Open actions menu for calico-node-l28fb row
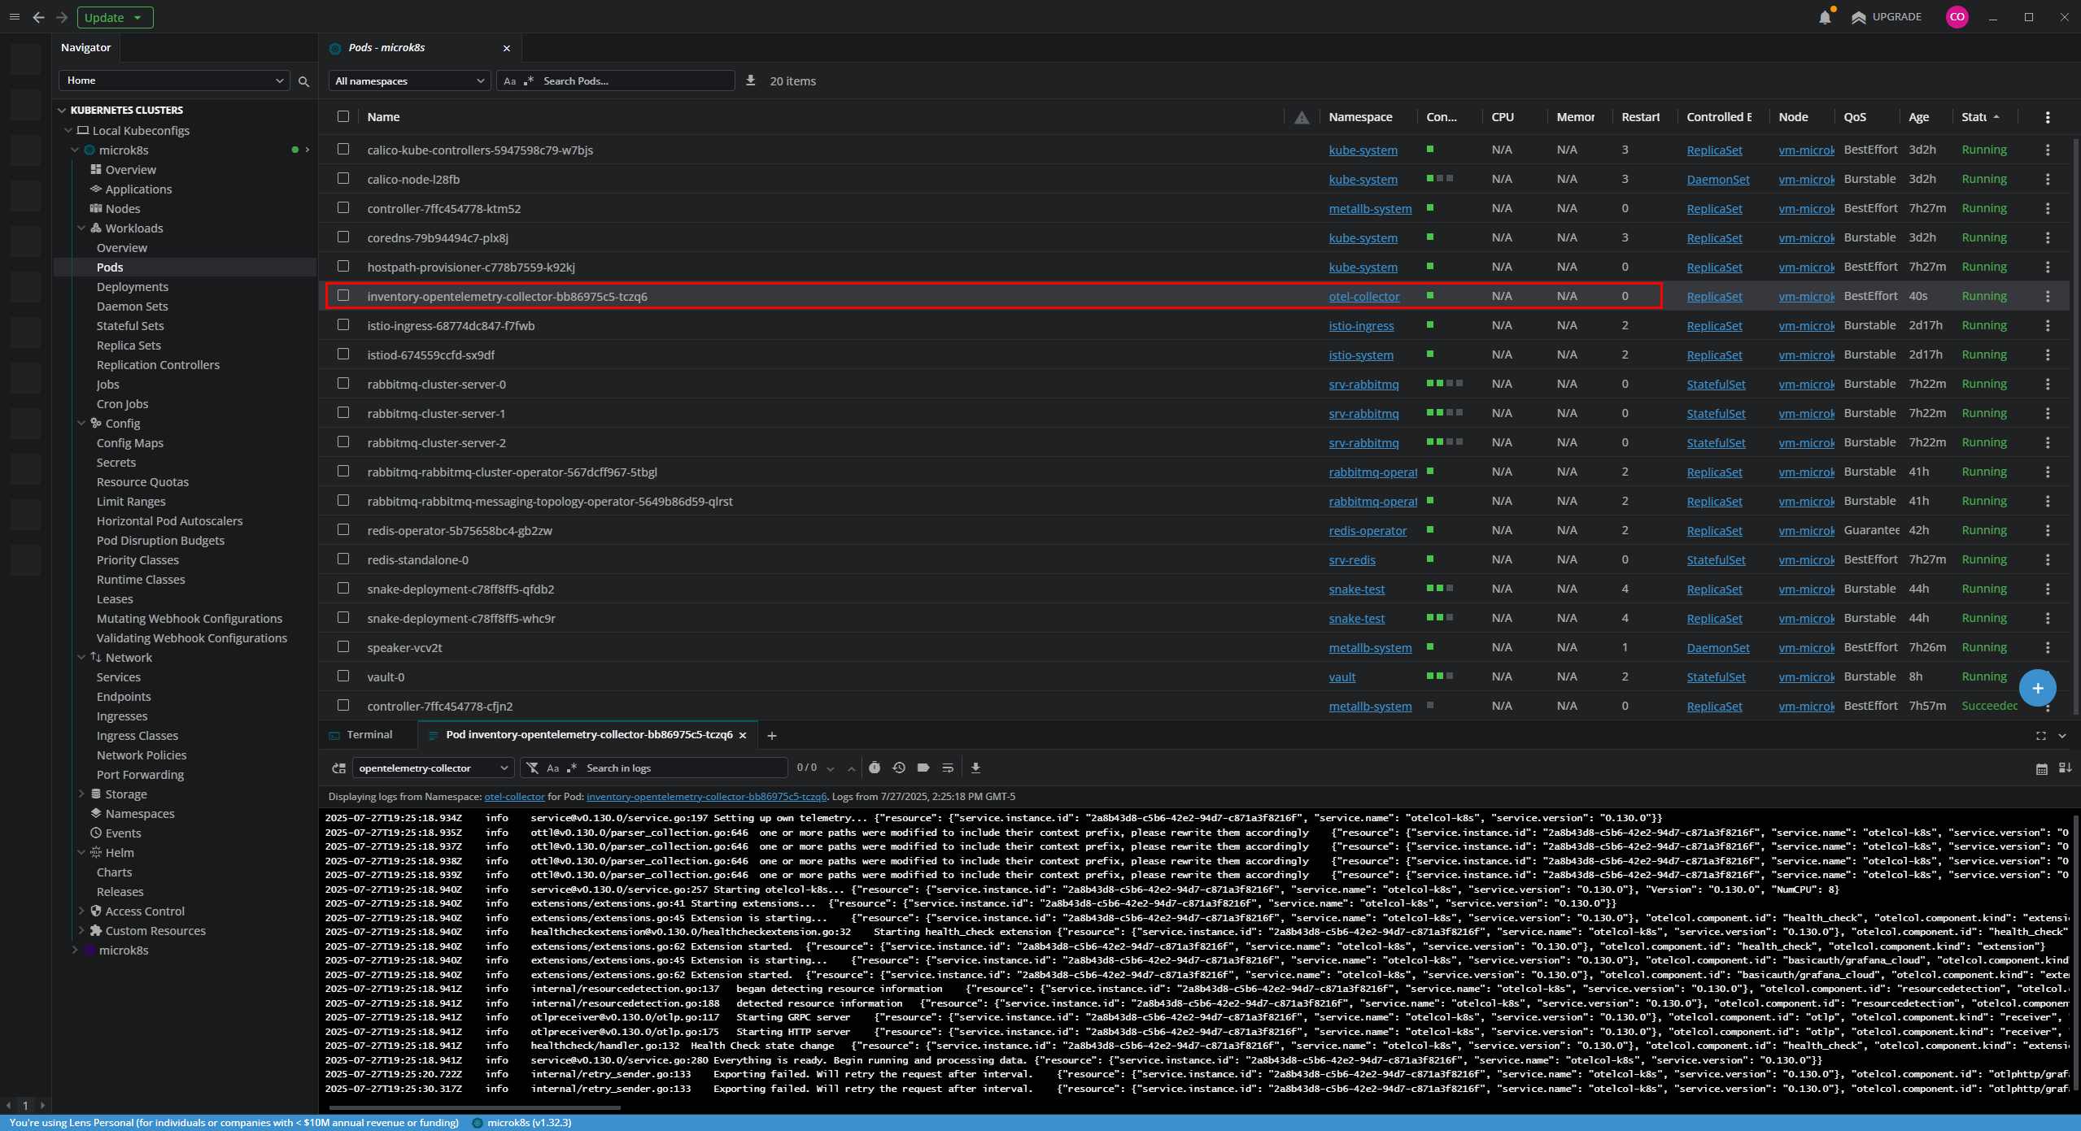 tap(2048, 179)
